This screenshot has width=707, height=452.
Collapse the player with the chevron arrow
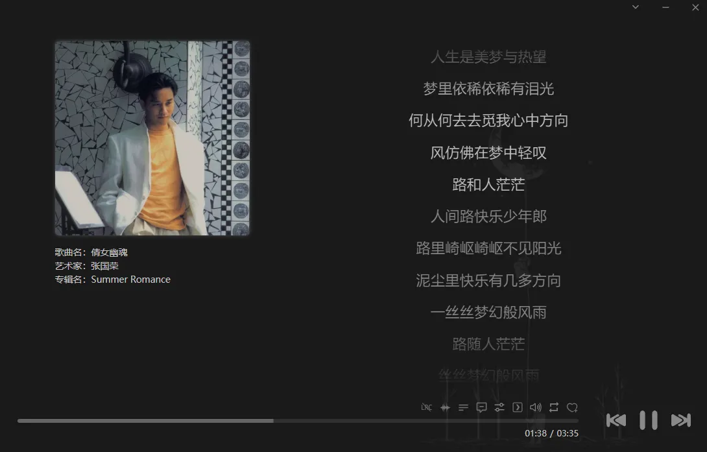click(634, 7)
